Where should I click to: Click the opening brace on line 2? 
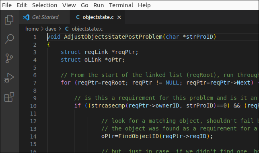coord(49,44)
